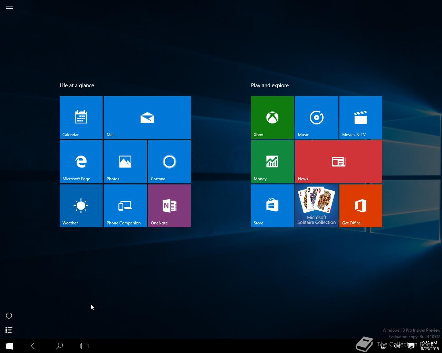Launch Cortana from its tile
Viewport: 442px width, 353px height.
click(169, 161)
